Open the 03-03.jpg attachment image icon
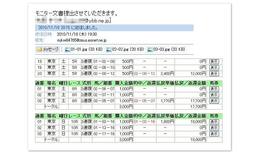The image size is (259, 154). (x=150, y=49)
